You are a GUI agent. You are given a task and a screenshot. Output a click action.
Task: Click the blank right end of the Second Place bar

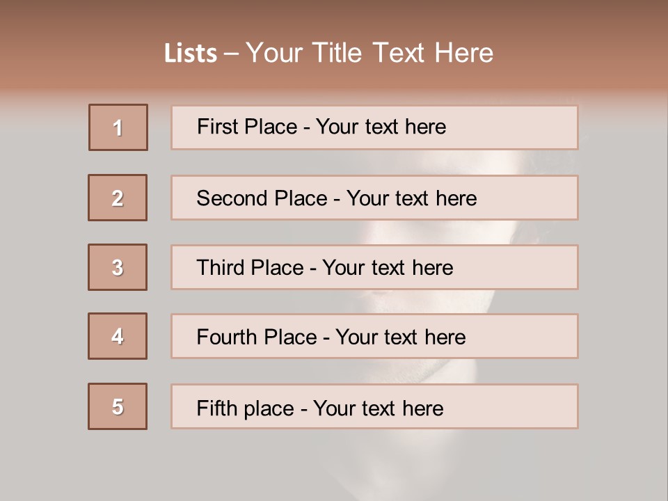click(x=536, y=198)
